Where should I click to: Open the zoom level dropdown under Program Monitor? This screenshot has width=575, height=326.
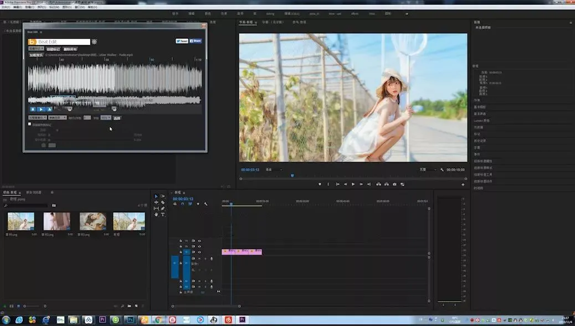tap(274, 169)
